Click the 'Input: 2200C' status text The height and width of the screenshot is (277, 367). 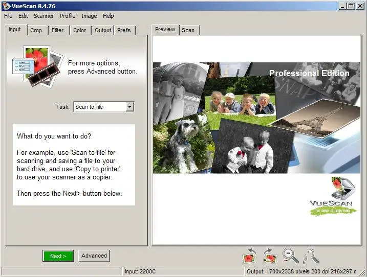140,271
